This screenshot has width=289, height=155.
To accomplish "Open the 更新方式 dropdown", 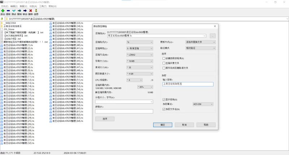I will pyautogui.click(x=200, y=42).
